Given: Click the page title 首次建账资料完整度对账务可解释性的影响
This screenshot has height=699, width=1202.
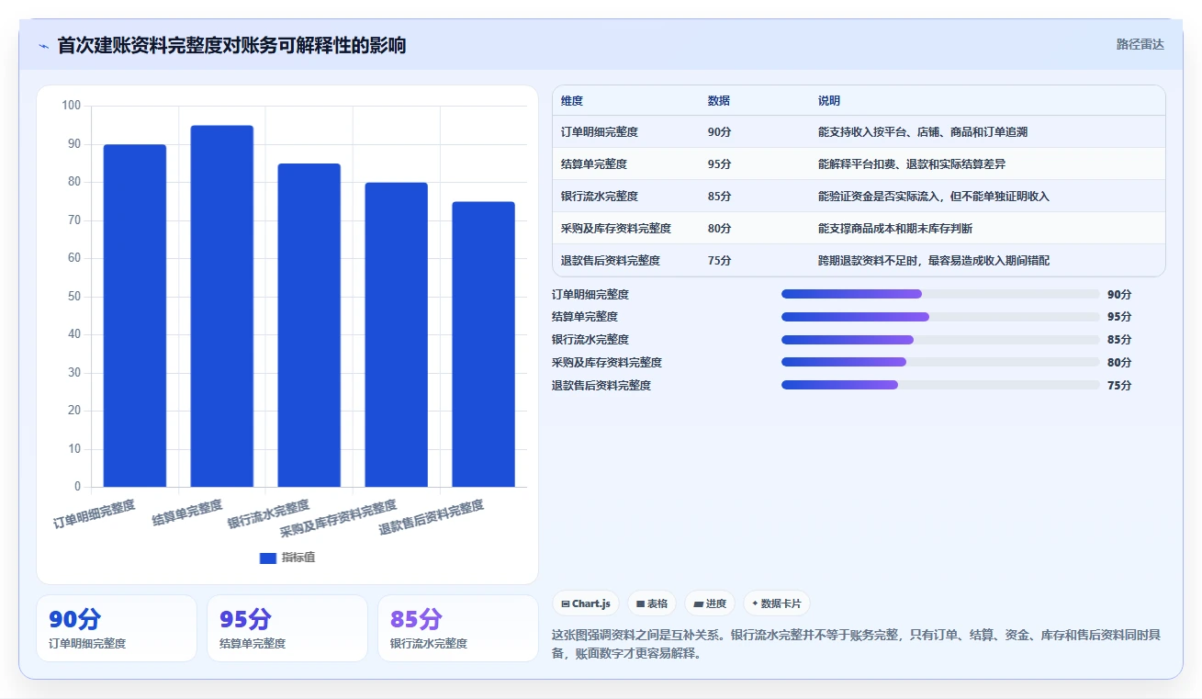Looking at the screenshot, I should click(231, 46).
